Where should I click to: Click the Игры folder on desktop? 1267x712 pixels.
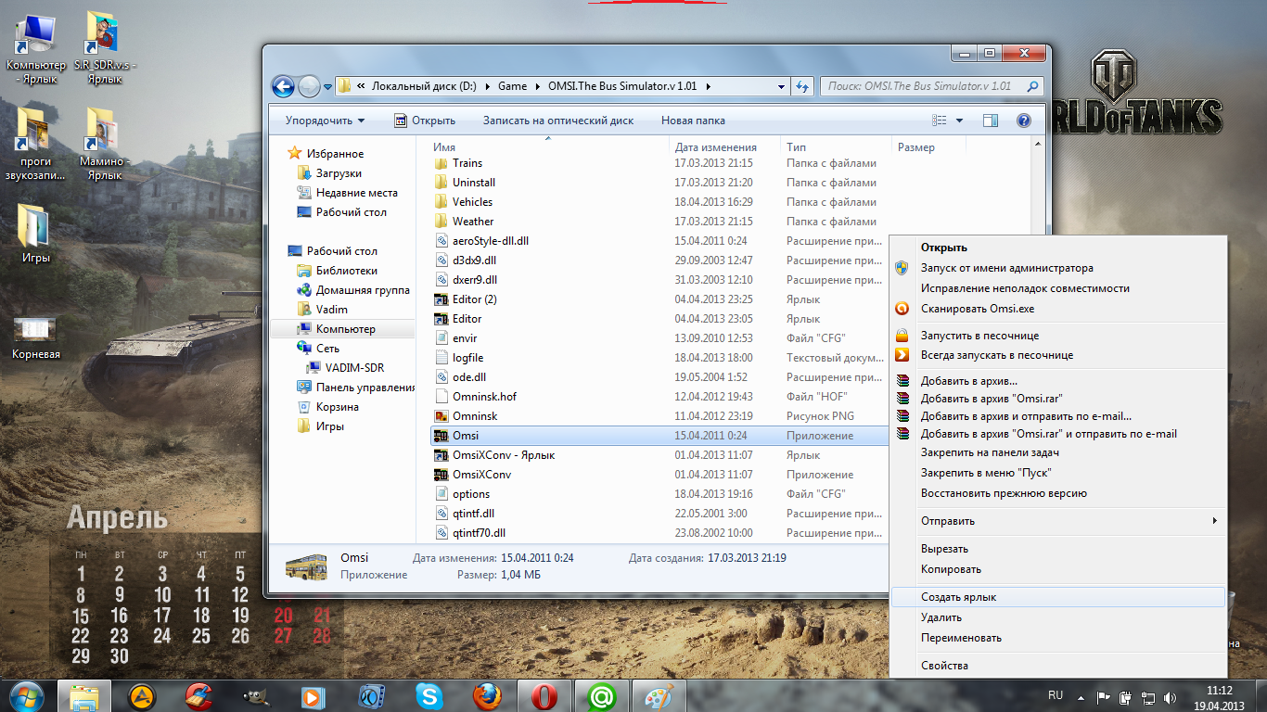tap(35, 235)
